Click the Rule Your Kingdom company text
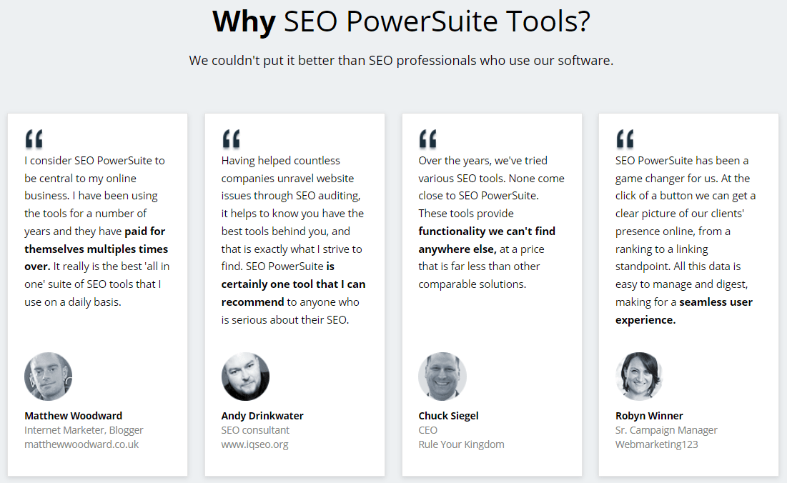The height and width of the screenshot is (483, 787). pos(461,444)
